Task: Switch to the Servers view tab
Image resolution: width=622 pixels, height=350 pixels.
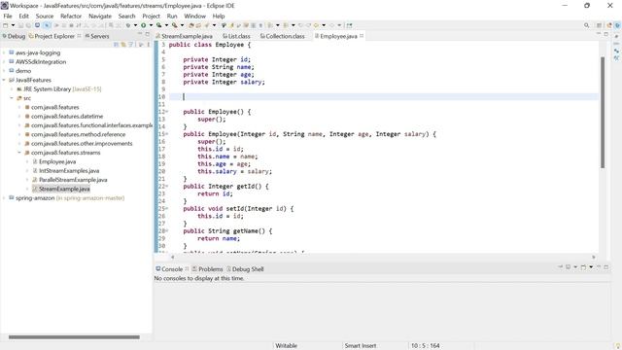Action: (97, 36)
